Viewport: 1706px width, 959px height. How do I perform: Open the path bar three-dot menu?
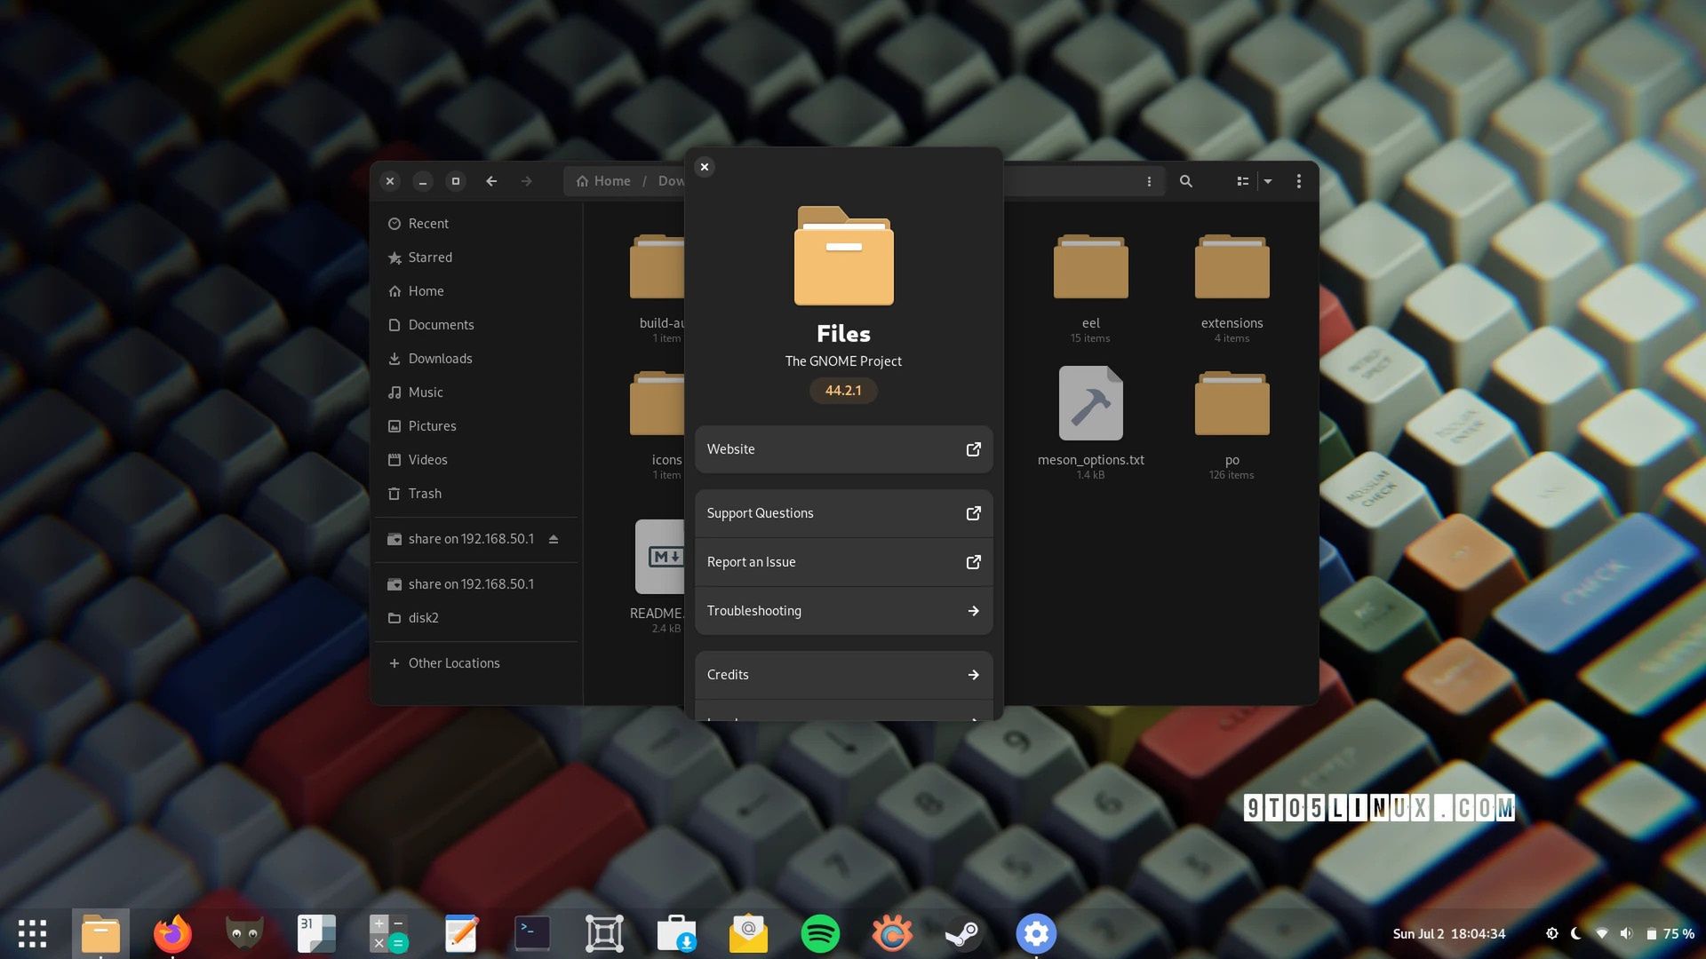1149,181
